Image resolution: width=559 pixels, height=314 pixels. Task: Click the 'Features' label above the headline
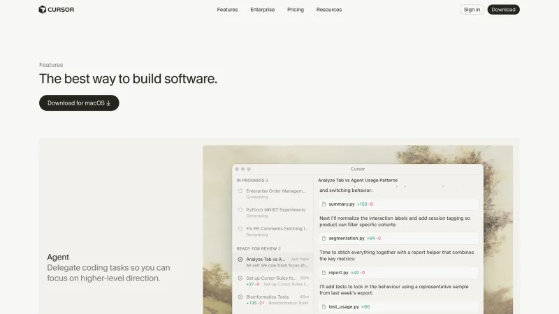click(x=51, y=65)
